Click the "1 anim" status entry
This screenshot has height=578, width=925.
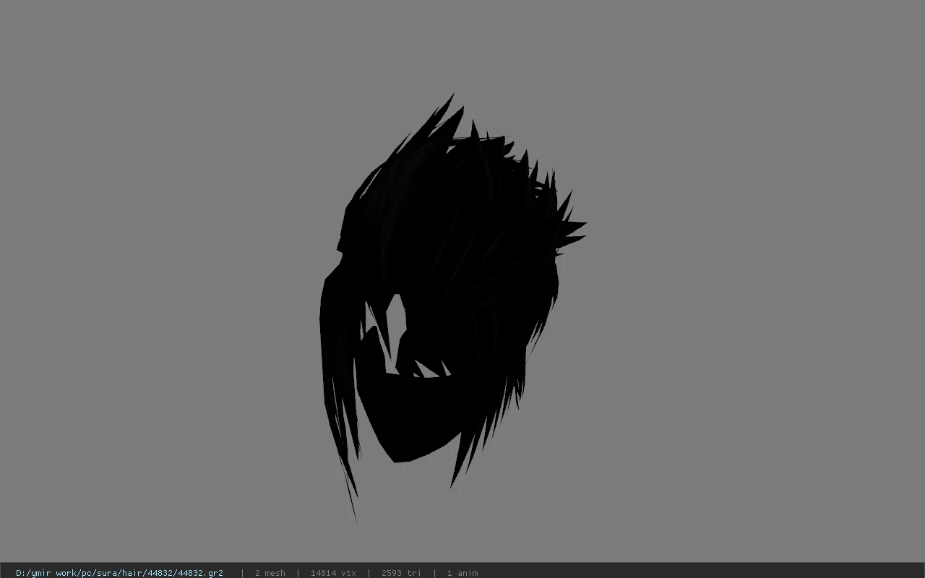pos(462,573)
